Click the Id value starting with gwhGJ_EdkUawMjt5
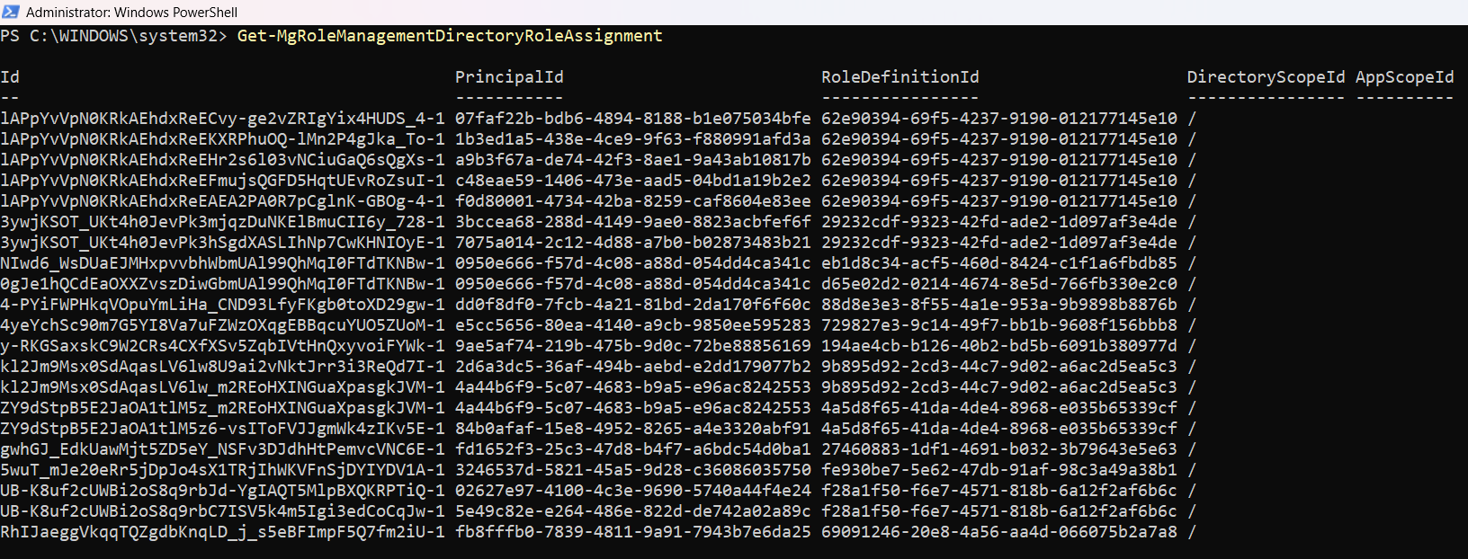The width and height of the screenshot is (1468, 559). point(222,449)
